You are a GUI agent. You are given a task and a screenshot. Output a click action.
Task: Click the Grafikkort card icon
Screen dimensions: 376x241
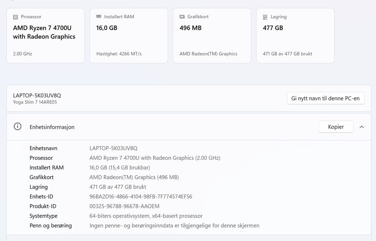[x=182, y=17]
